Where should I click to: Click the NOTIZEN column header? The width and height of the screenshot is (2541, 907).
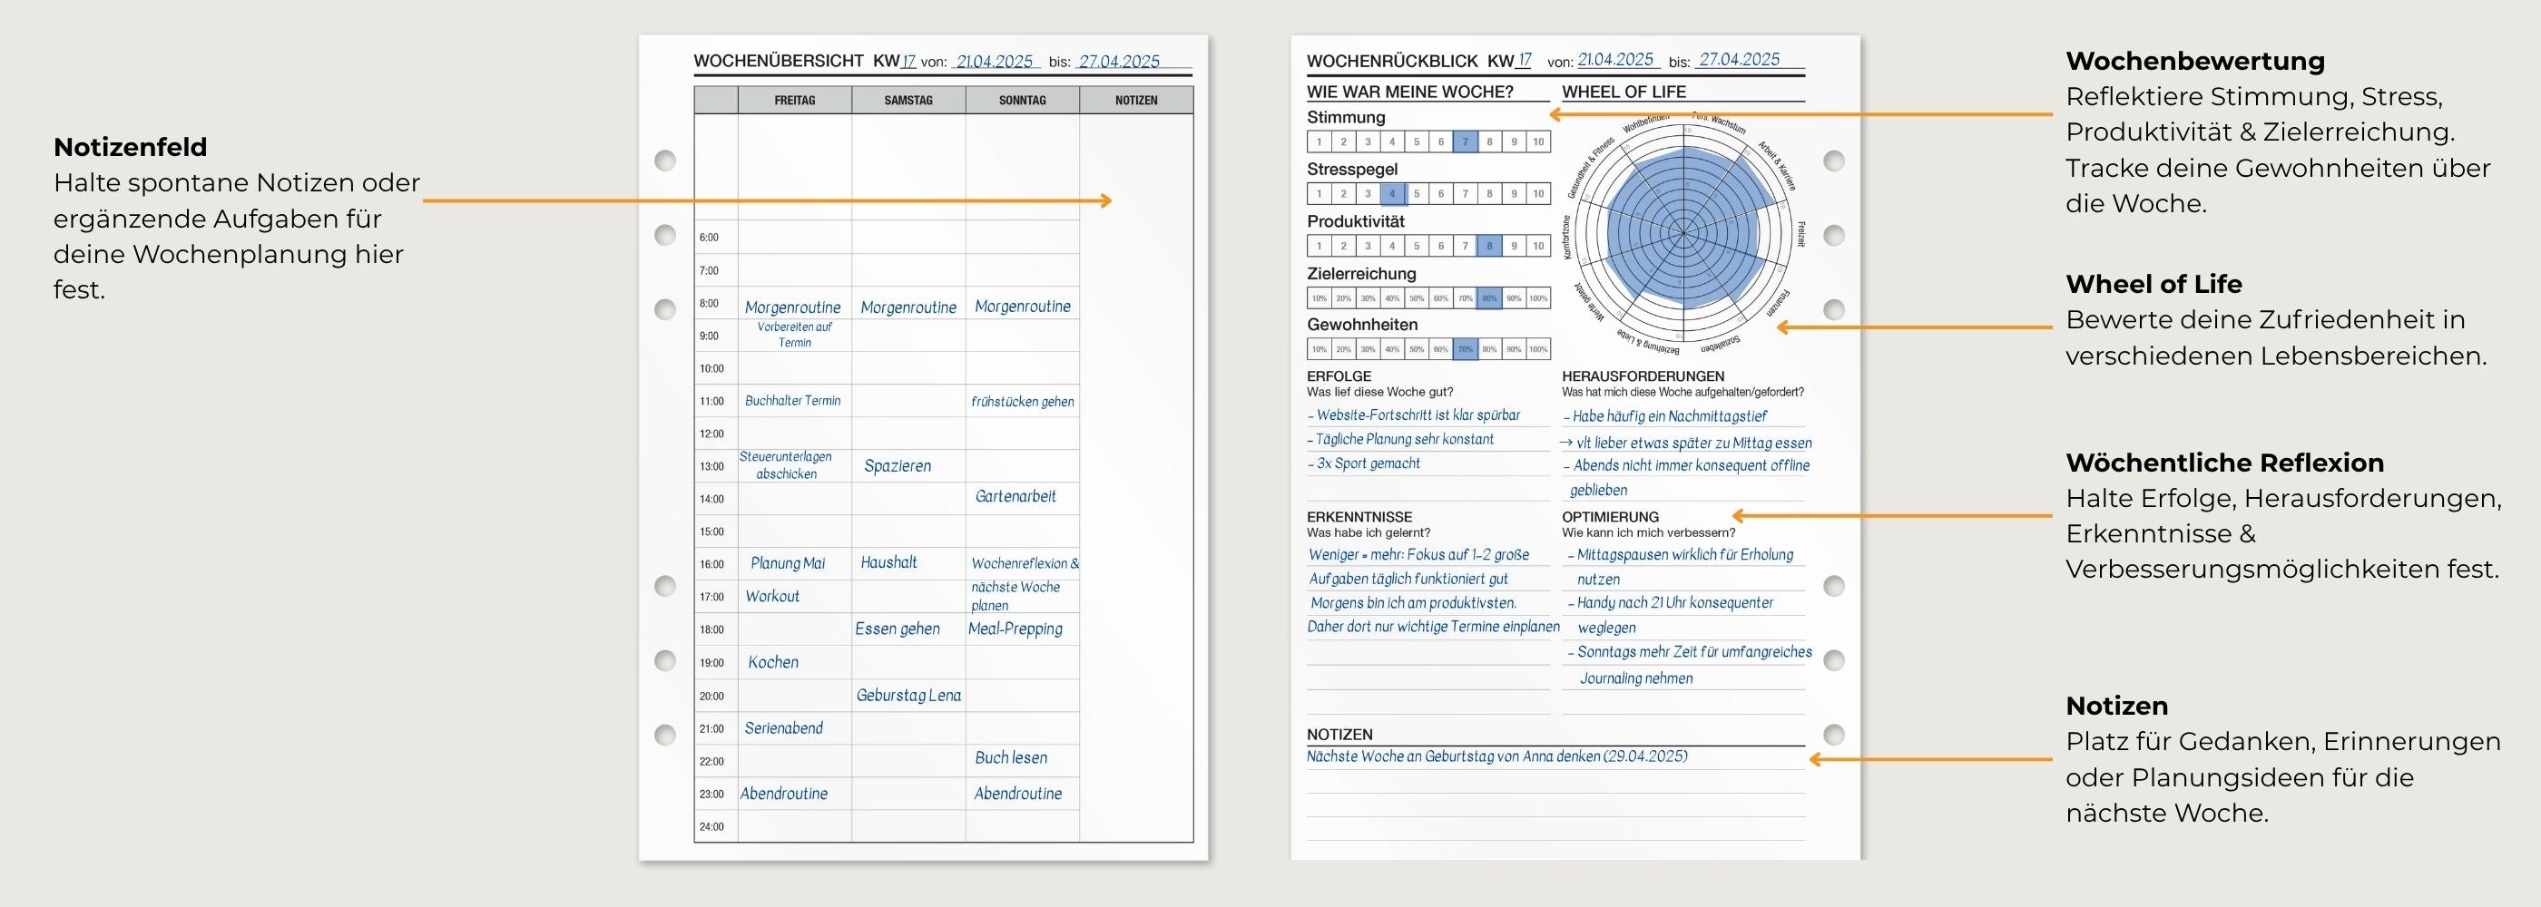[1135, 101]
